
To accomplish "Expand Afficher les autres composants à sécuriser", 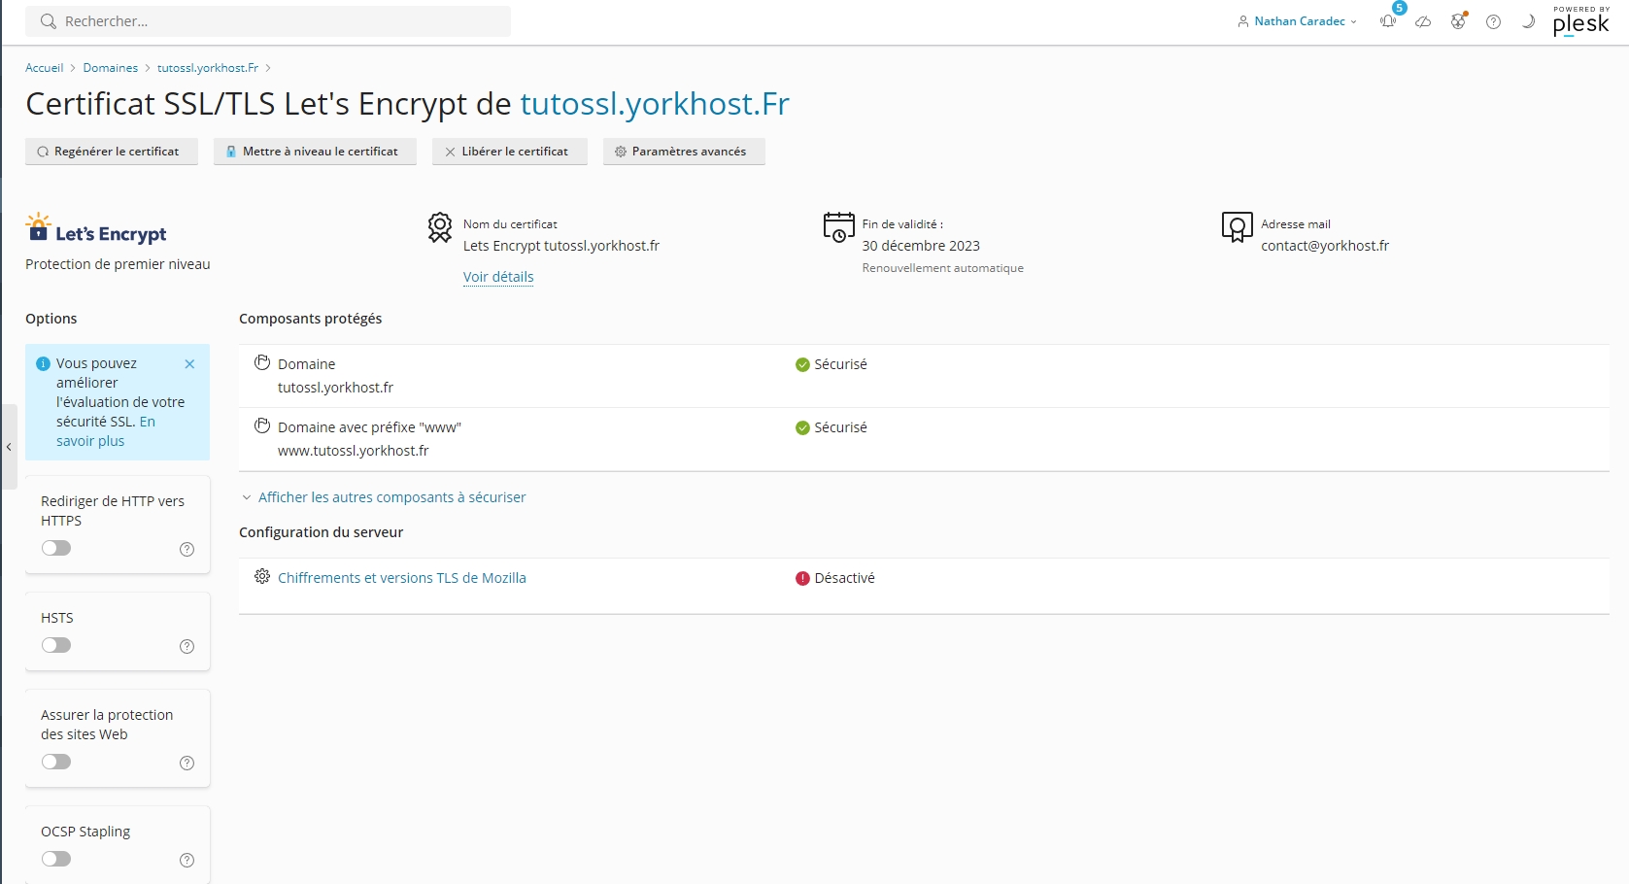I will [390, 497].
